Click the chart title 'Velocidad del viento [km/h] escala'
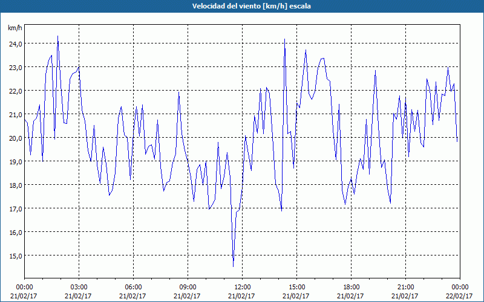 point(251,6)
